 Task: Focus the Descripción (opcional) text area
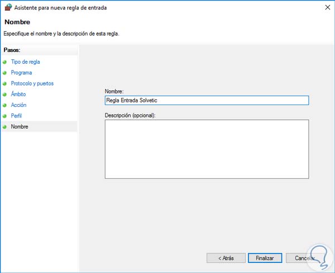click(x=207, y=149)
